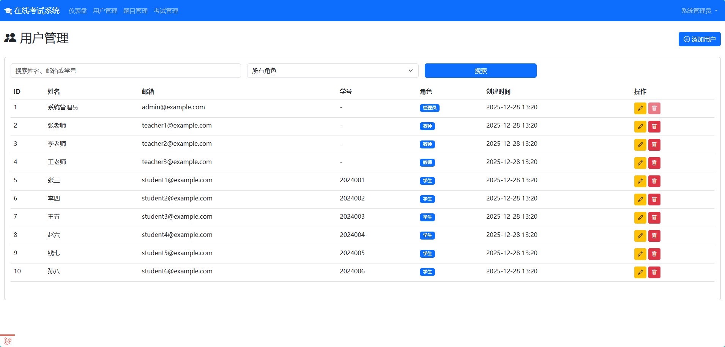Edit user 赵六 via the pencil icon
This screenshot has width=725, height=347.
(x=640, y=236)
